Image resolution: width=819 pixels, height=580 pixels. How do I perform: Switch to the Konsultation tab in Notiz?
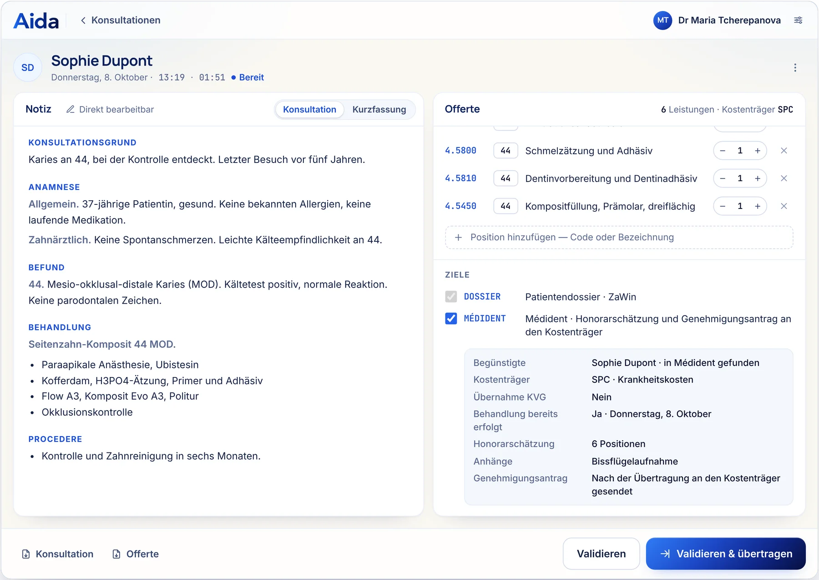[x=309, y=109]
